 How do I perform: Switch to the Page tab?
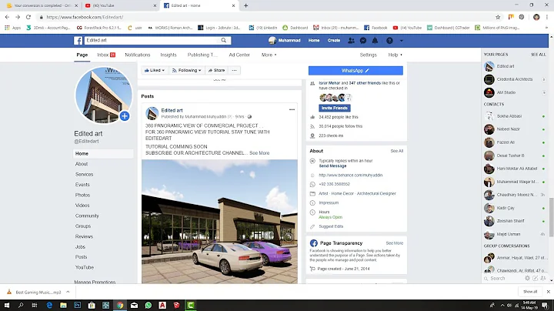pyautogui.click(x=82, y=55)
